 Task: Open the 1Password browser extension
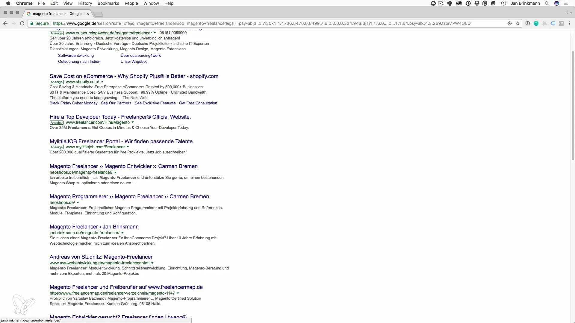[528, 23]
